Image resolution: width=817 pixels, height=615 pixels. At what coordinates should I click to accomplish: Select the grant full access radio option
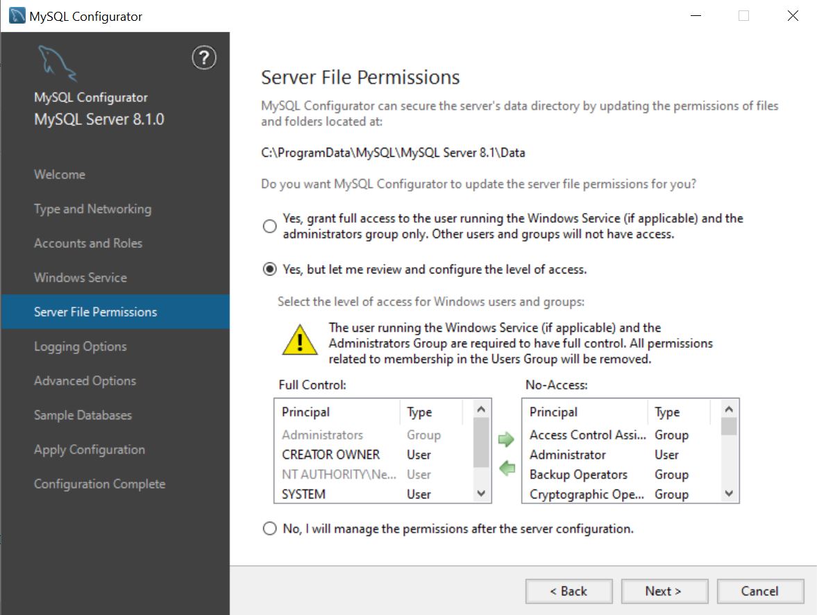[269, 225]
